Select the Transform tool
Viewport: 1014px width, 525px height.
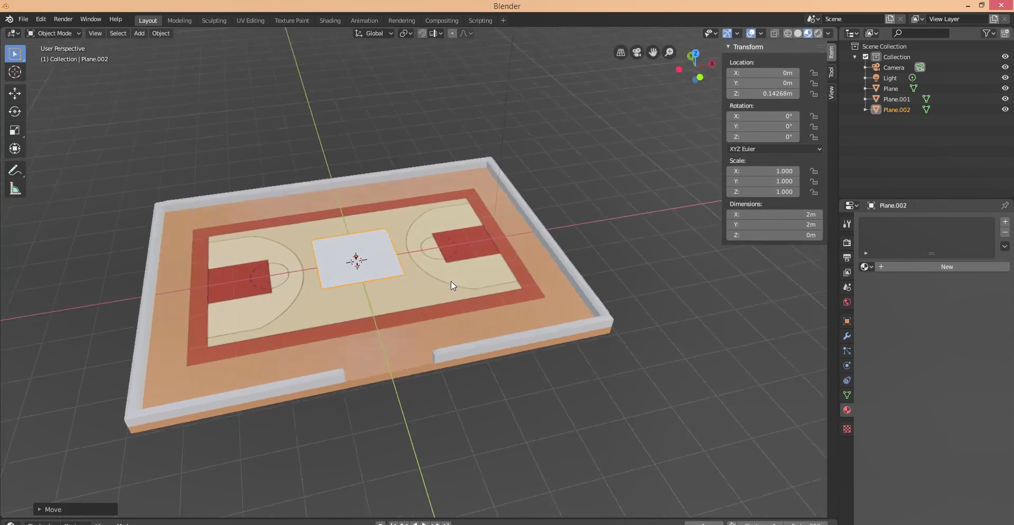(x=15, y=149)
